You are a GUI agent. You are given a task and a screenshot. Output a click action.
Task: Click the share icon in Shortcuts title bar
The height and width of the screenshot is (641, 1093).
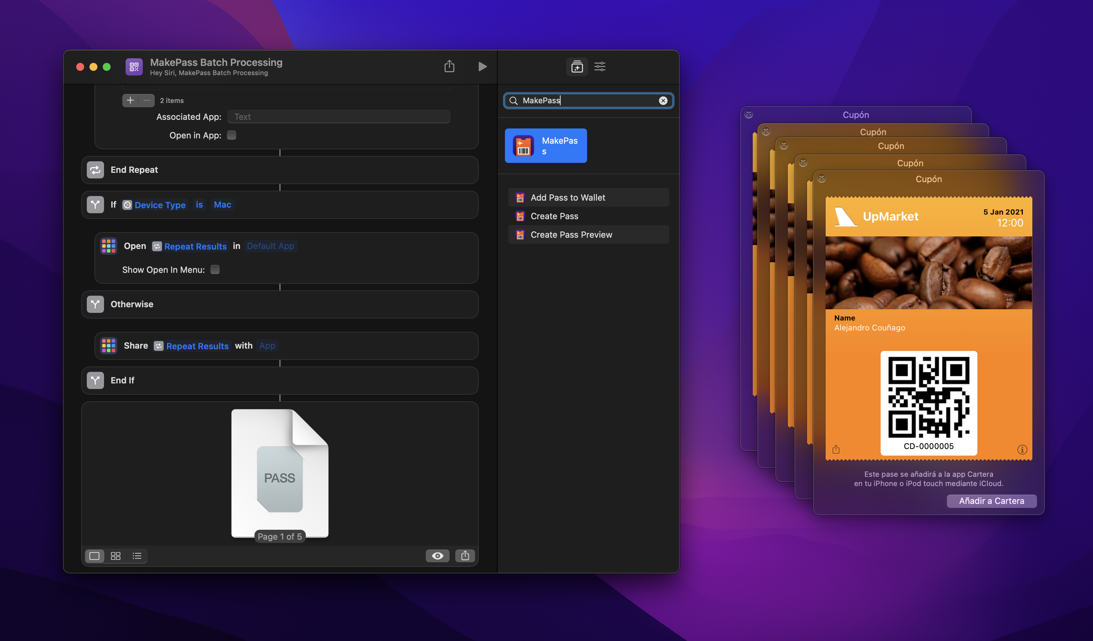click(449, 66)
